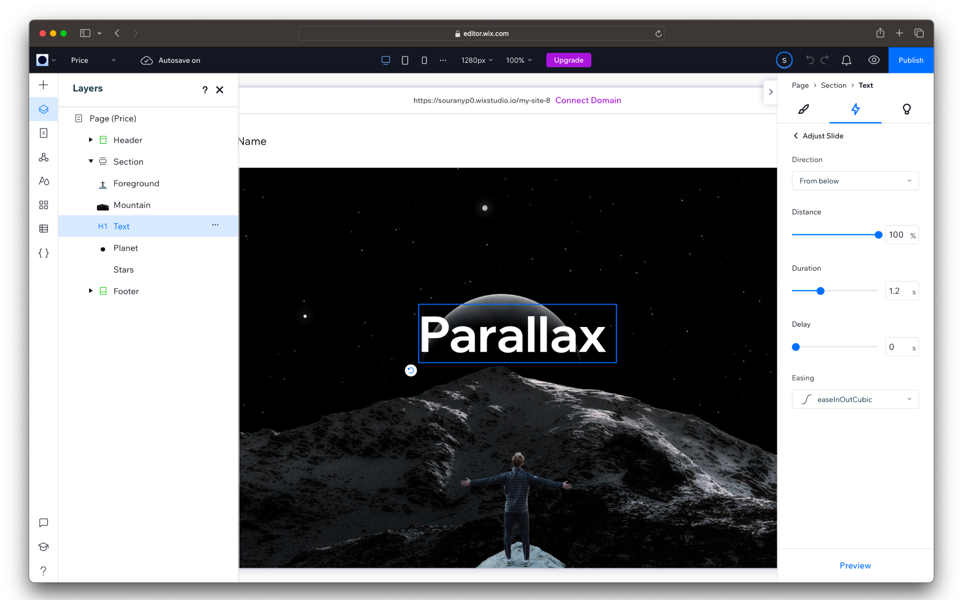Viewport: 963px width, 600px height.
Task: Click the Publish button
Action: click(x=910, y=60)
